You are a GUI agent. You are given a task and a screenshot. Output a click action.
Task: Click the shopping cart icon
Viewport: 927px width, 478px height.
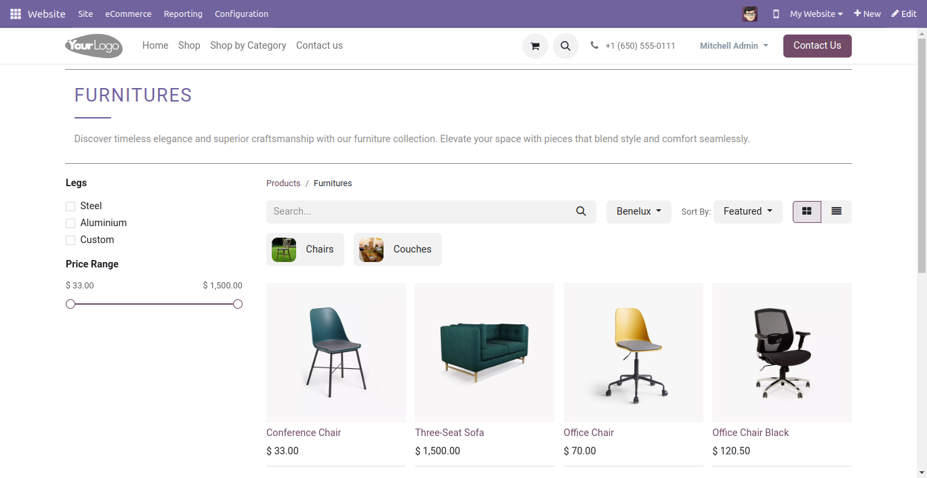pos(535,46)
